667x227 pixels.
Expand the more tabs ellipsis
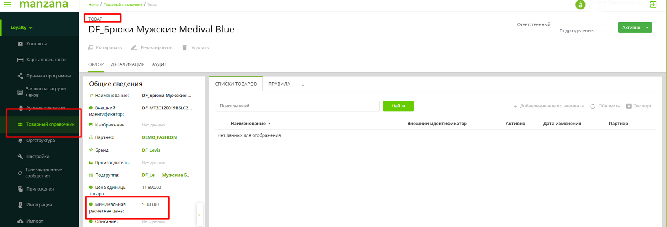[x=303, y=84]
